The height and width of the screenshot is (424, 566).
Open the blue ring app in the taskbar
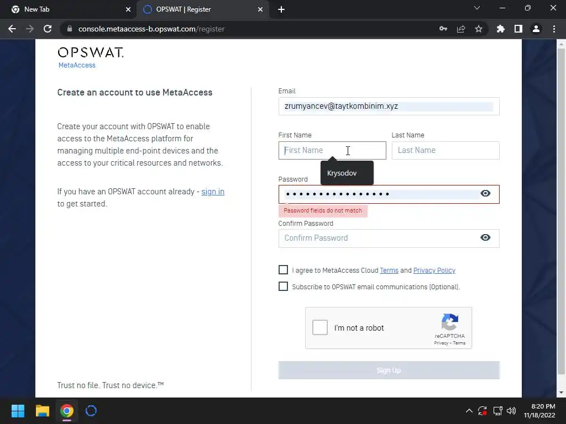click(91, 411)
